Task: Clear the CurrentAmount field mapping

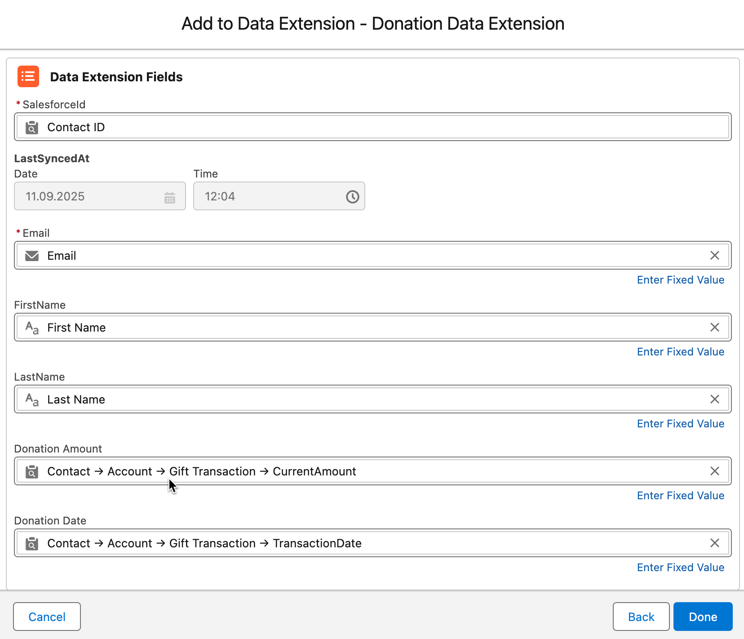Action: pos(714,471)
